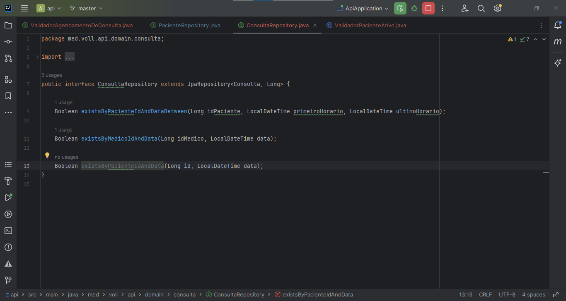Click the ConsultaRepository breadcrumb
Screen dimensions: 566x301
235,295
